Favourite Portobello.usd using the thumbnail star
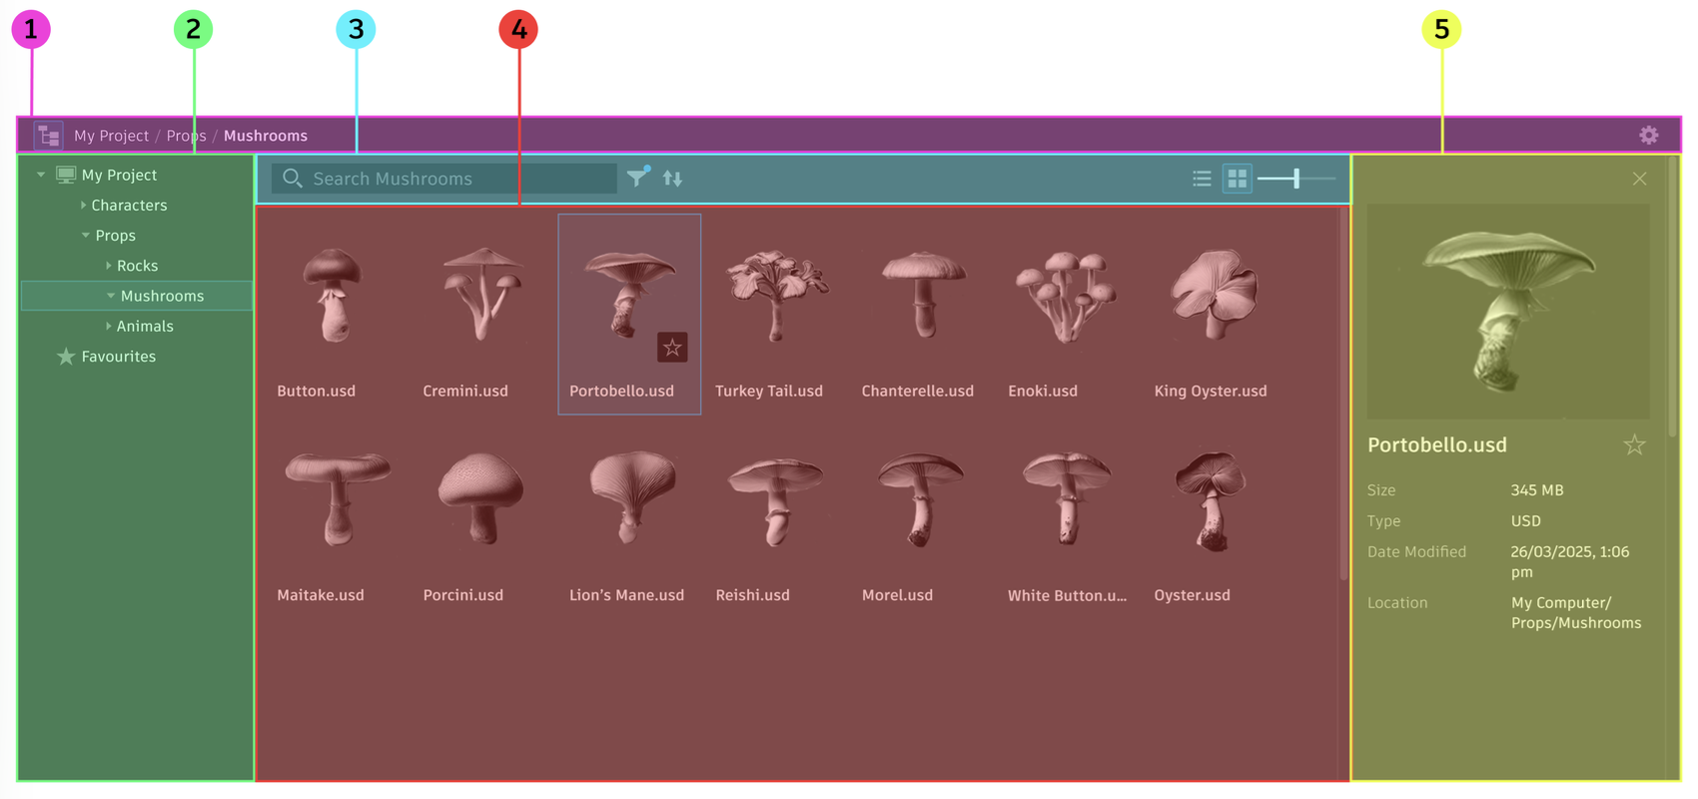1698x799 pixels. 672,348
